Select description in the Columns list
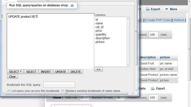This screenshot has width=191, height=107. pyautogui.click(x=102, y=38)
